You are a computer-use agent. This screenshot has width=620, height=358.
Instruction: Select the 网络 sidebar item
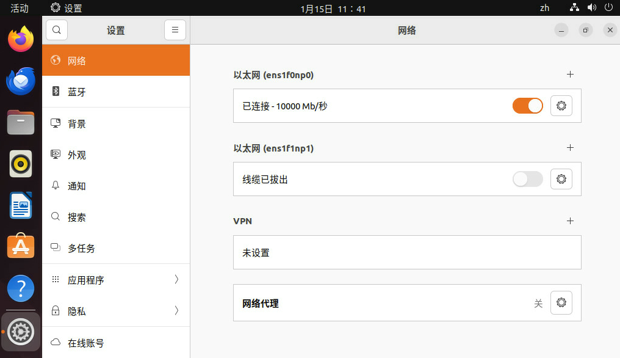(x=116, y=60)
